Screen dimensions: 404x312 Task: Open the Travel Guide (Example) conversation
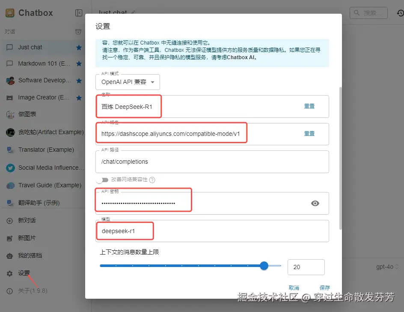44,186
